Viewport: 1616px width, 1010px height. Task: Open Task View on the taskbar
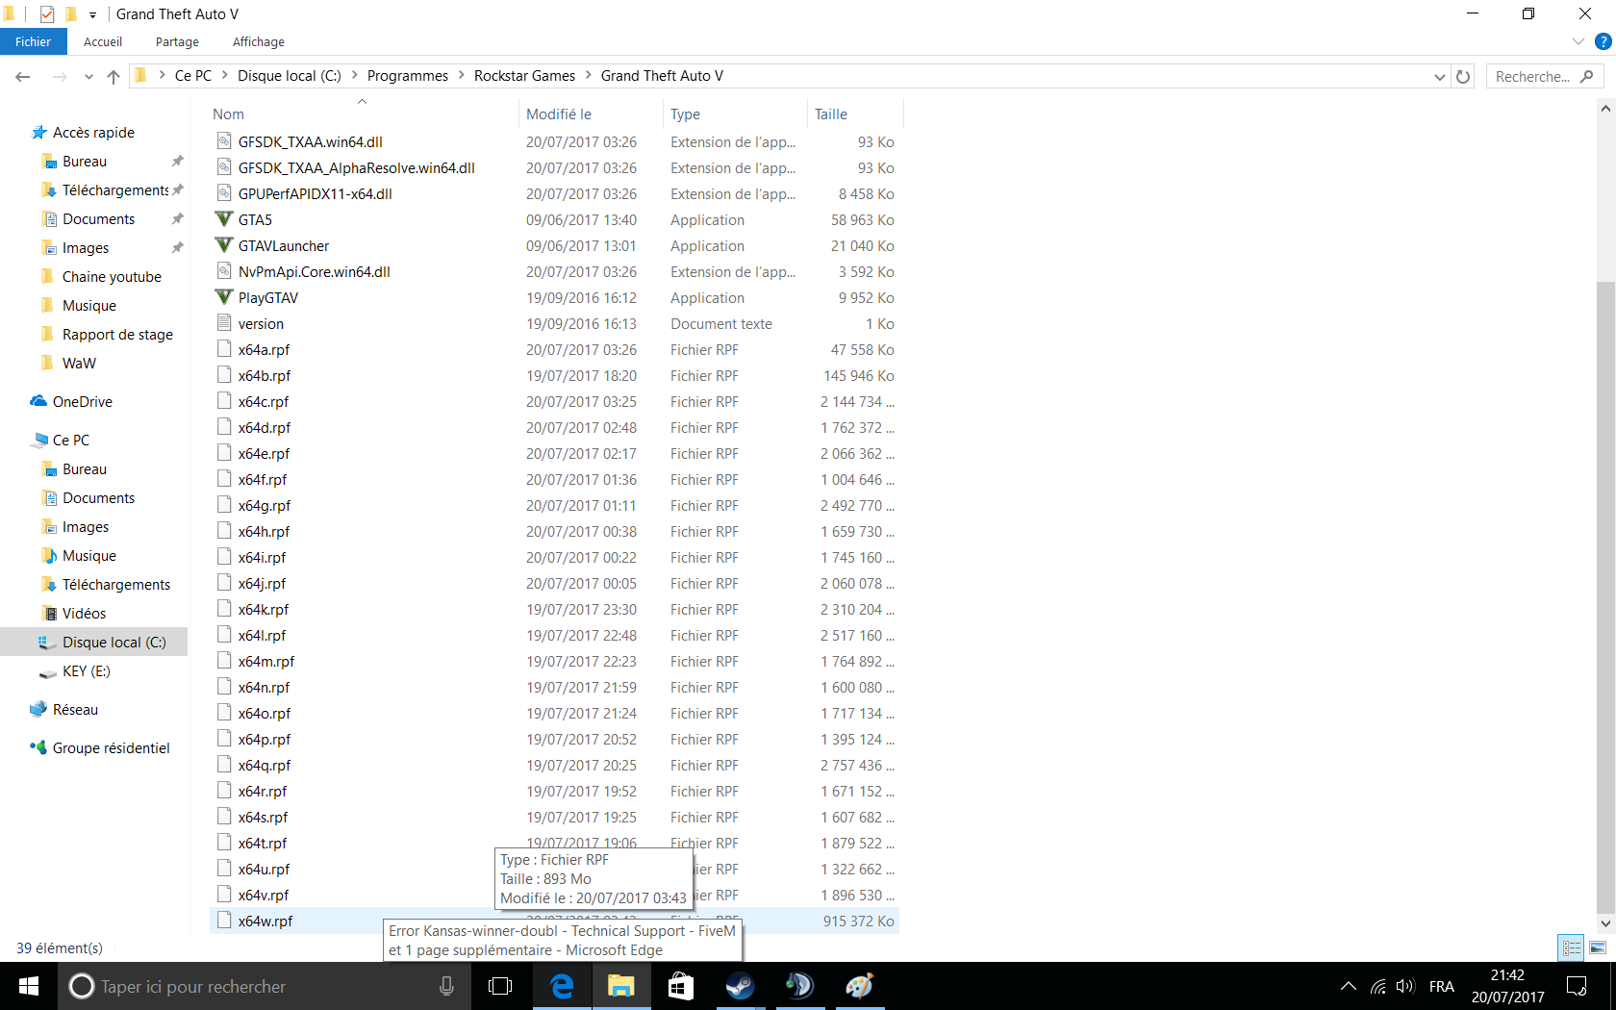[x=500, y=986]
